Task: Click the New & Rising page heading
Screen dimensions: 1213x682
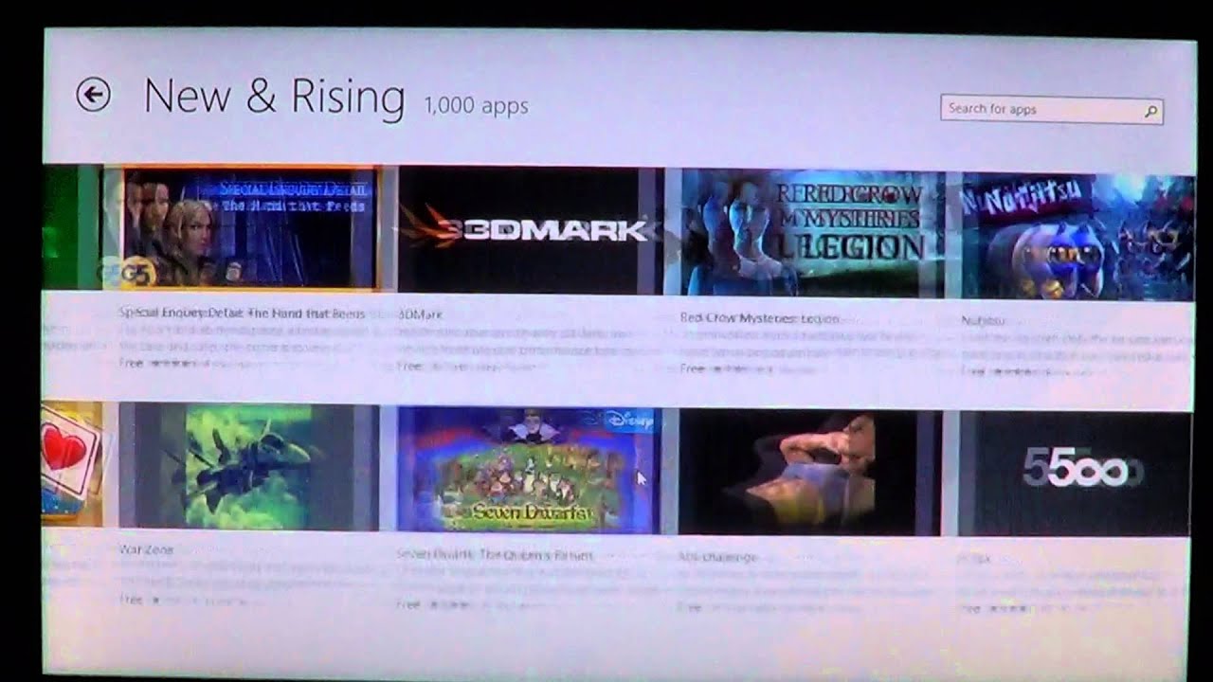Action: (x=274, y=98)
